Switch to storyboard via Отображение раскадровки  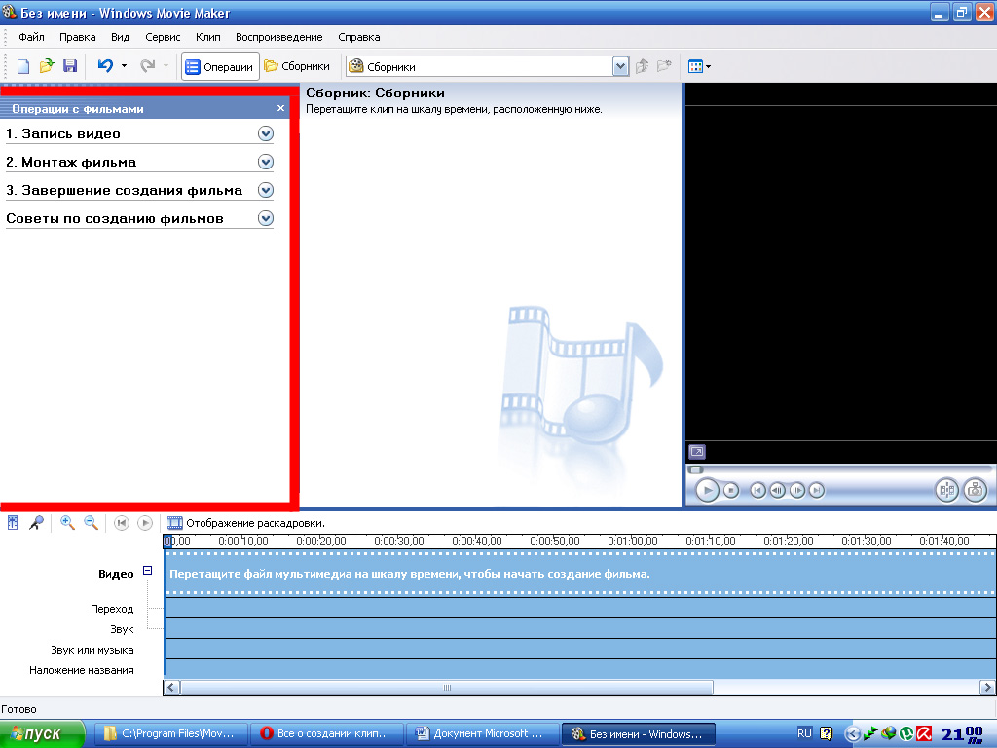coord(245,523)
